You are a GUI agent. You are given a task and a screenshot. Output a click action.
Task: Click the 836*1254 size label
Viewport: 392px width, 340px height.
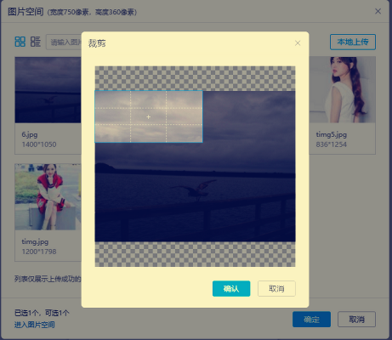(x=332, y=144)
